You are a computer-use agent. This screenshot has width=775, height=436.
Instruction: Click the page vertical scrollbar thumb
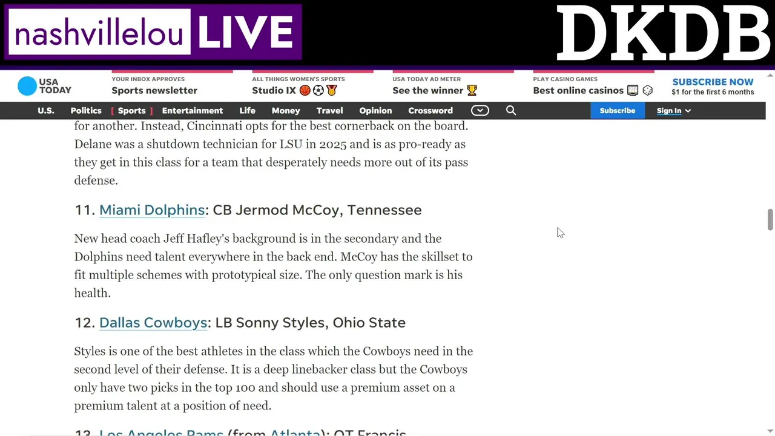[x=770, y=219]
